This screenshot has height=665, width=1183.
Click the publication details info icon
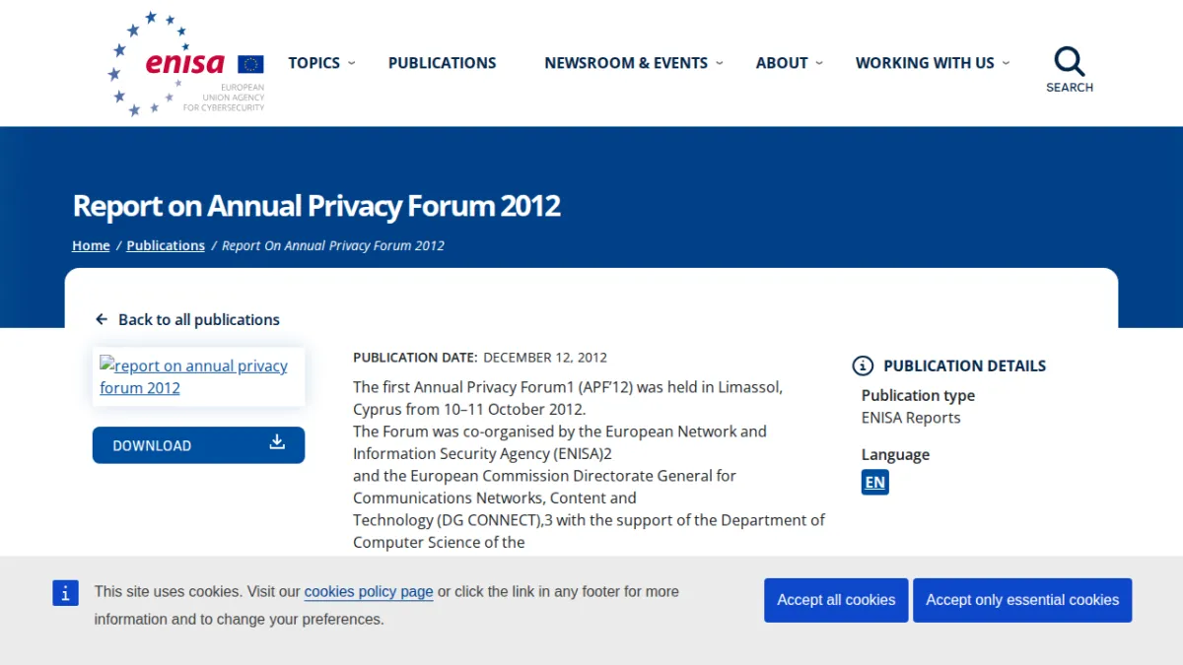[x=863, y=366]
